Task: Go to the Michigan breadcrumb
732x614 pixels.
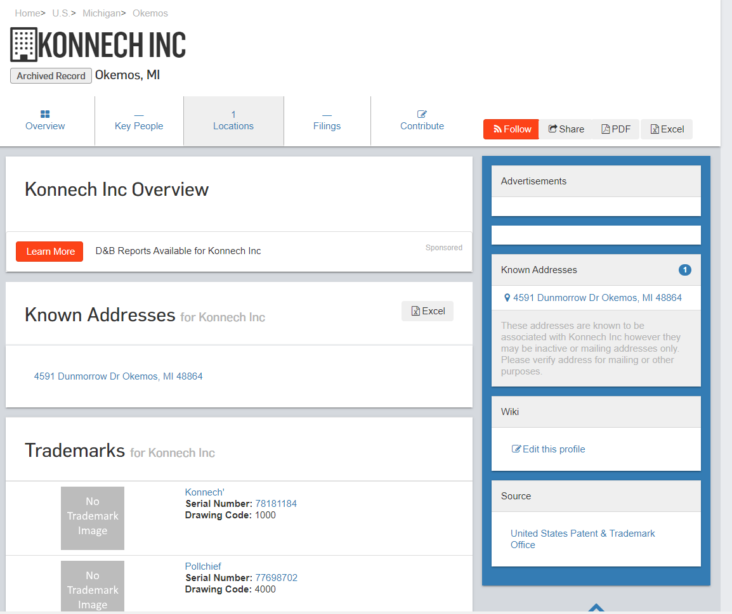Action: coord(101,13)
